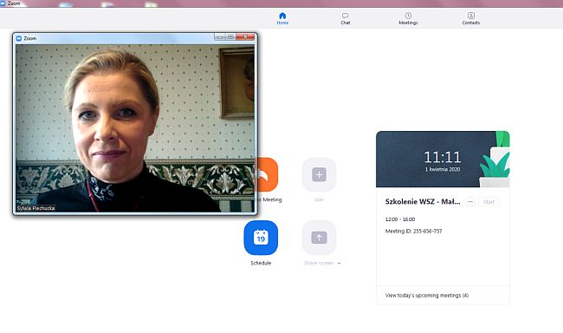Go to the Contacts tab
The height and width of the screenshot is (333, 563).
point(470,18)
